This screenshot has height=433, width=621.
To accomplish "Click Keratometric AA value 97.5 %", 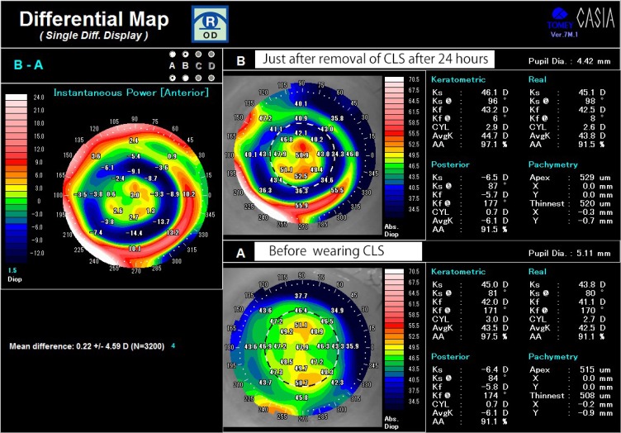I will (495, 337).
